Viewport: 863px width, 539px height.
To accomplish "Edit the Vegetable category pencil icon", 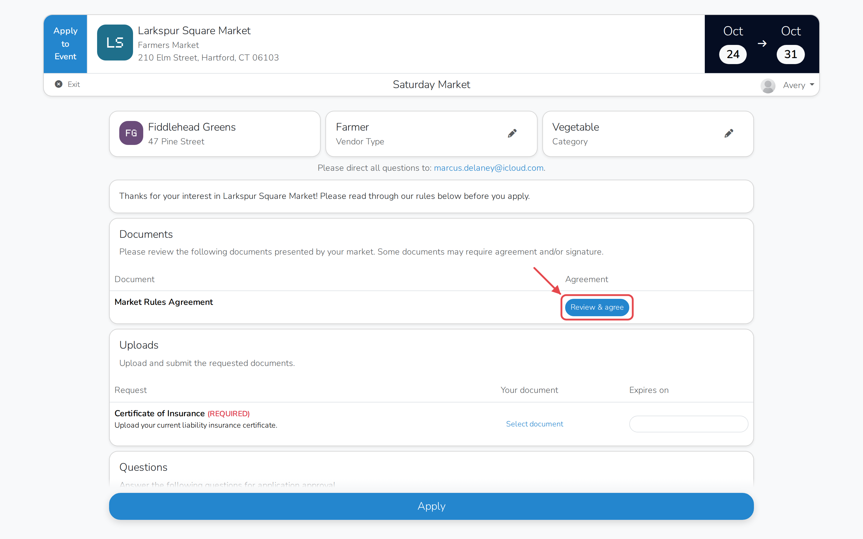I will tap(728, 133).
